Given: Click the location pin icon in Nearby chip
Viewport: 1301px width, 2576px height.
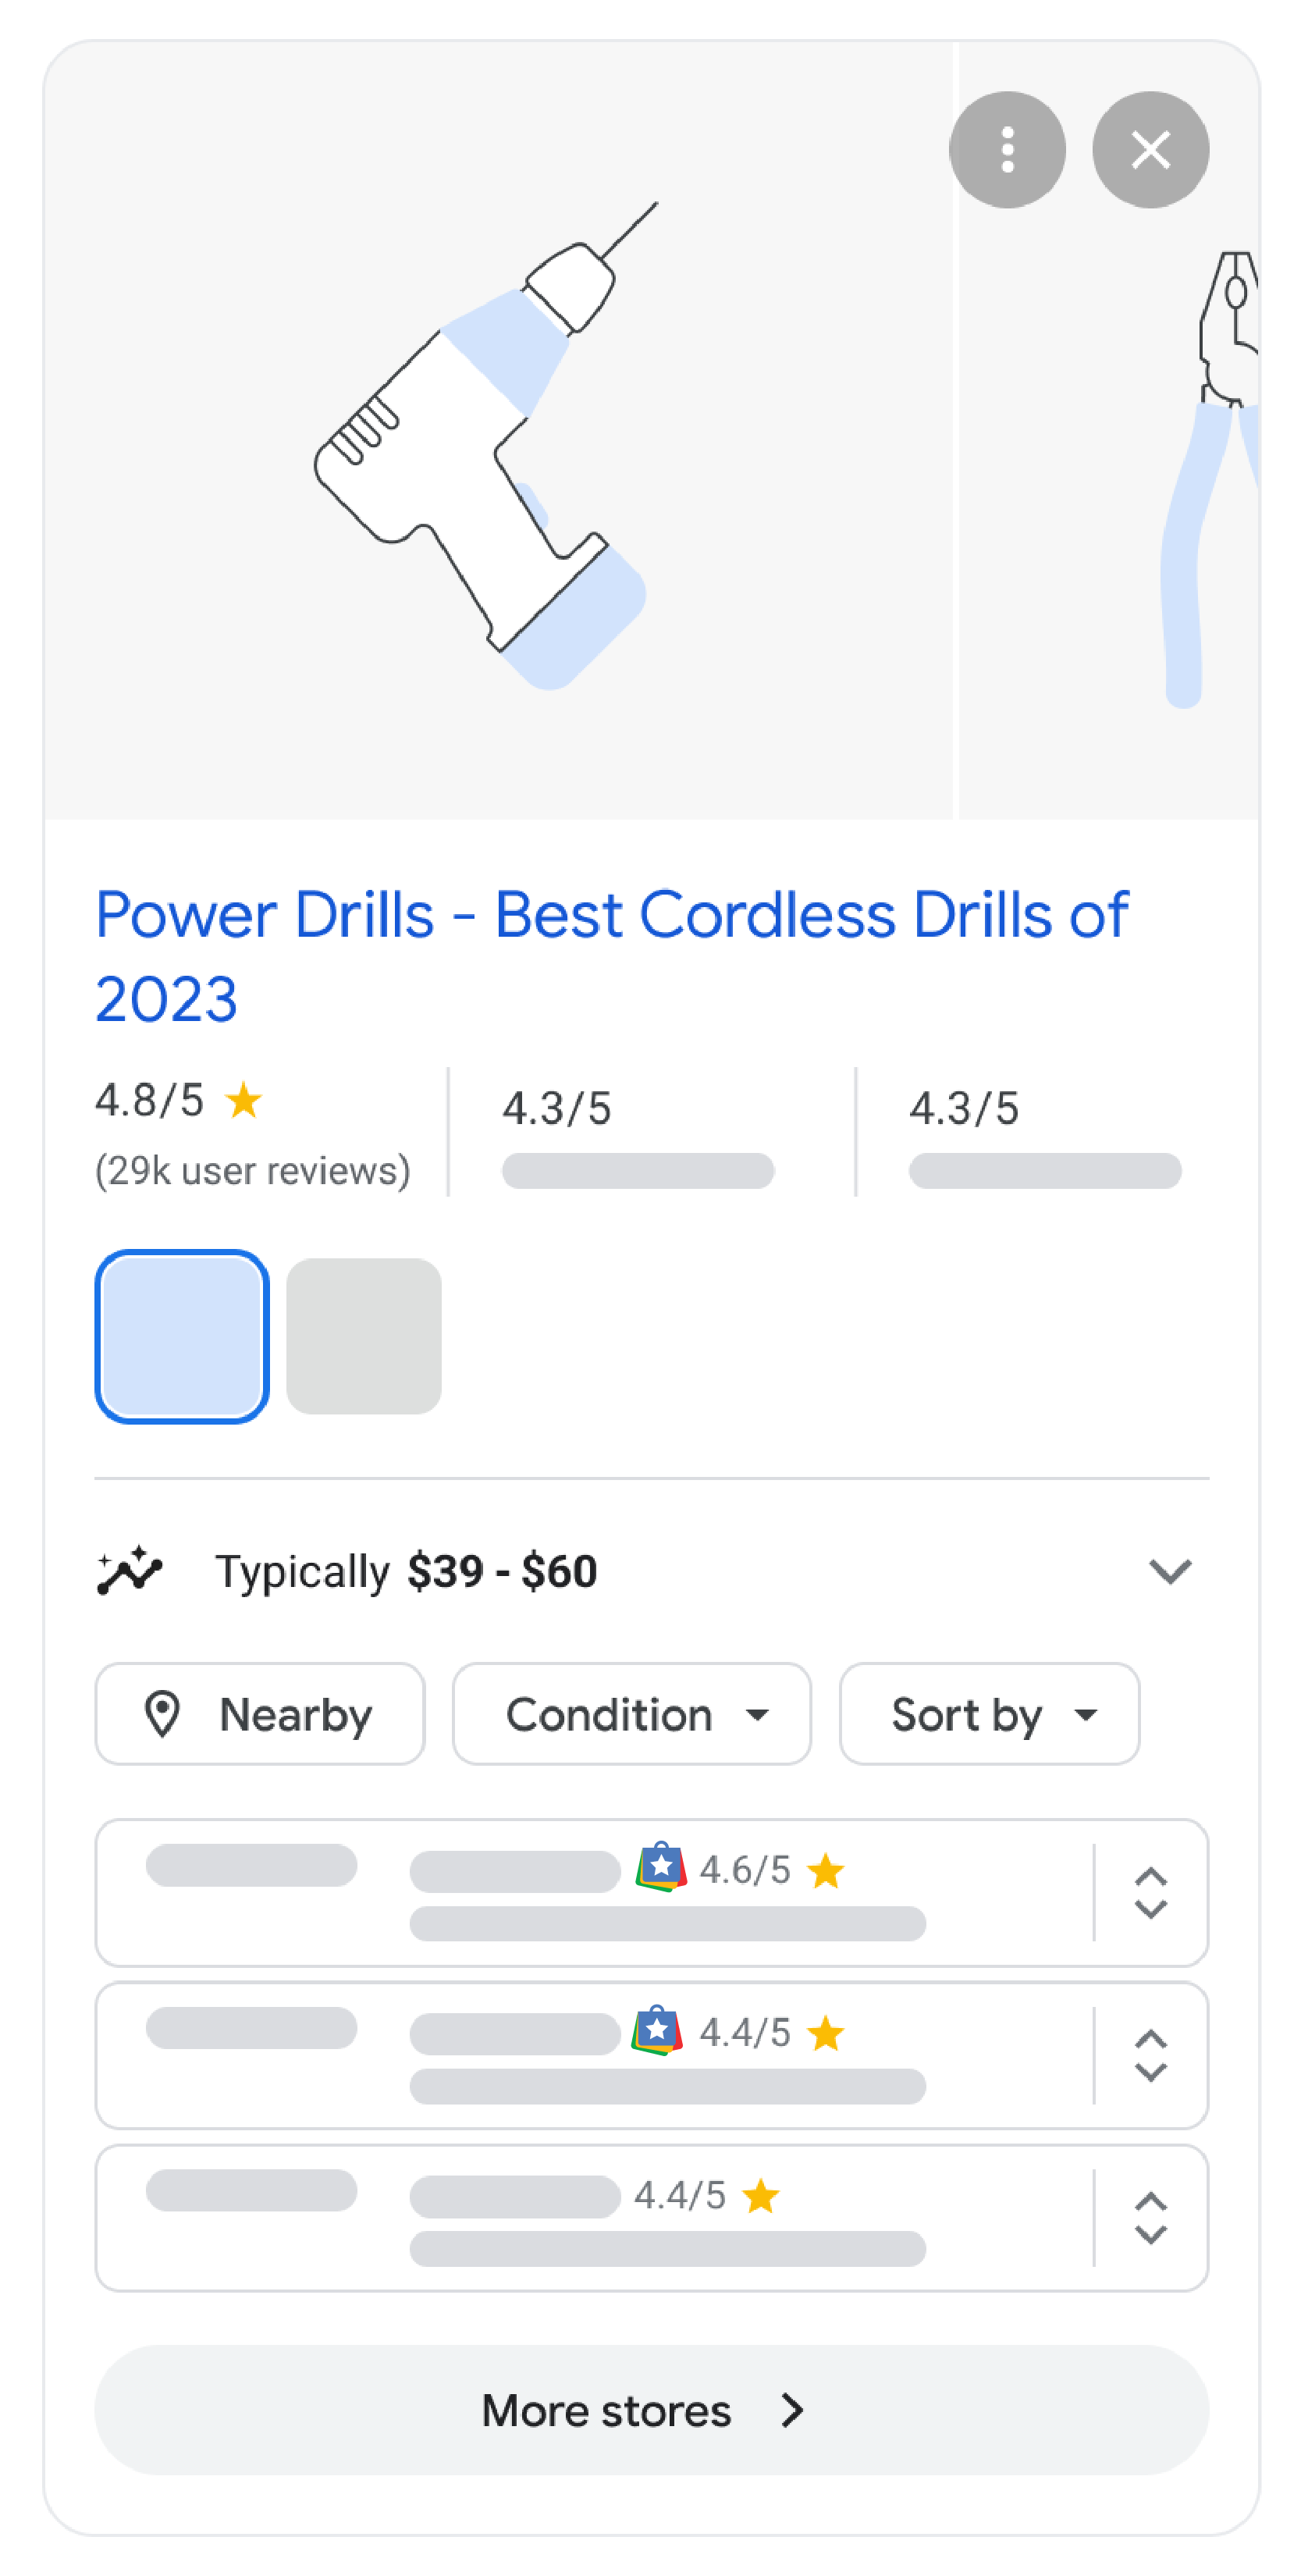Looking at the screenshot, I should pos(162,1714).
